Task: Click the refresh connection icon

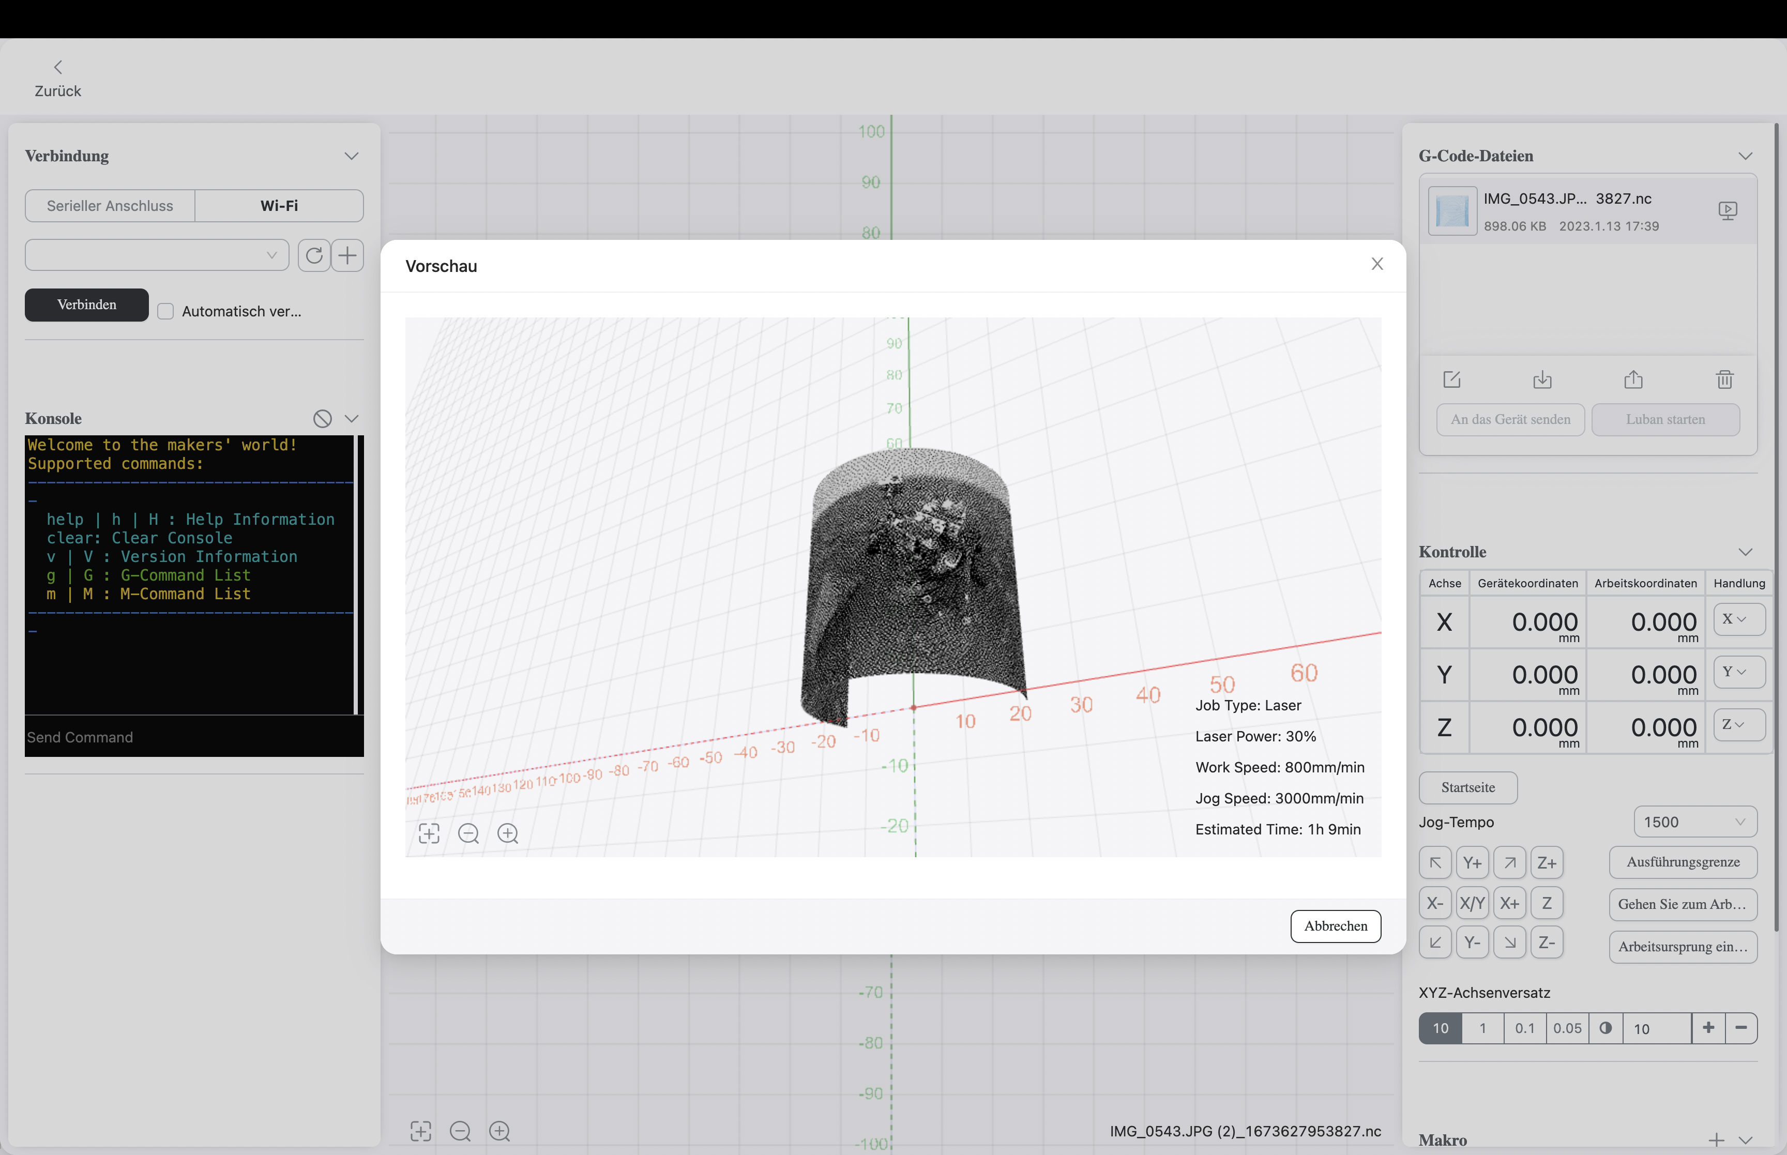Action: click(314, 256)
